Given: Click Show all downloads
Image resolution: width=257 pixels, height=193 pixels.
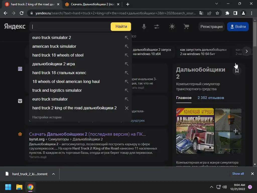Looking at the screenshot, I should (x=238, y=174).
